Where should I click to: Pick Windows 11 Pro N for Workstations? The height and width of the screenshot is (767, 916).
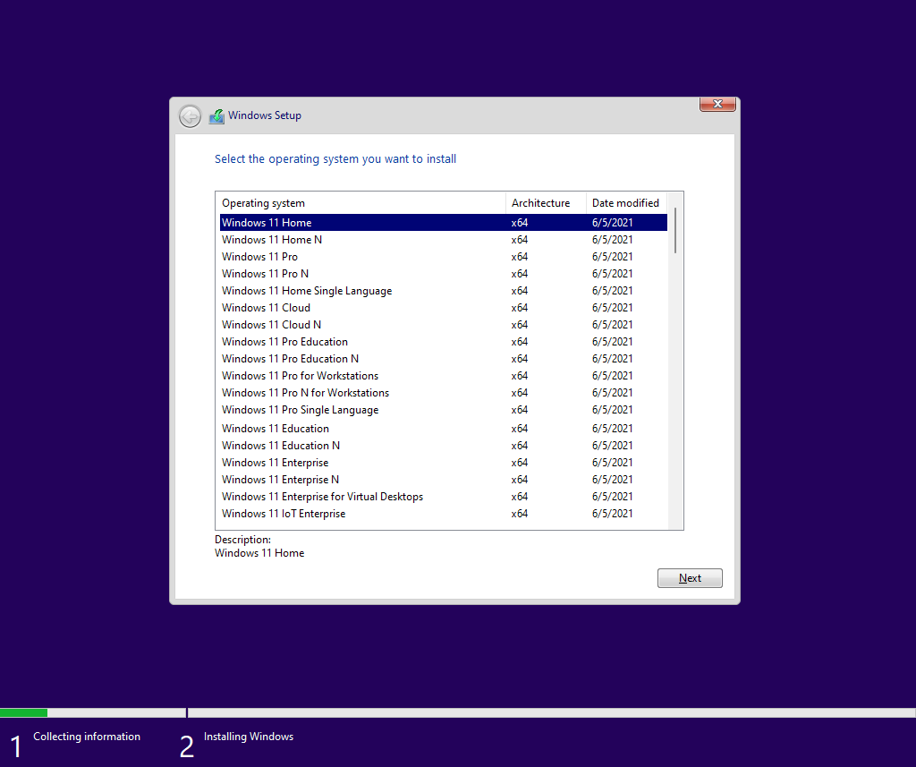tap(444, 392)
